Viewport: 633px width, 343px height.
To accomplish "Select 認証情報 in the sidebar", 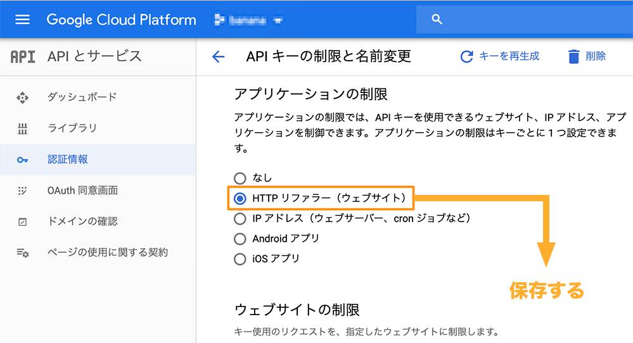I will (98, 159).
